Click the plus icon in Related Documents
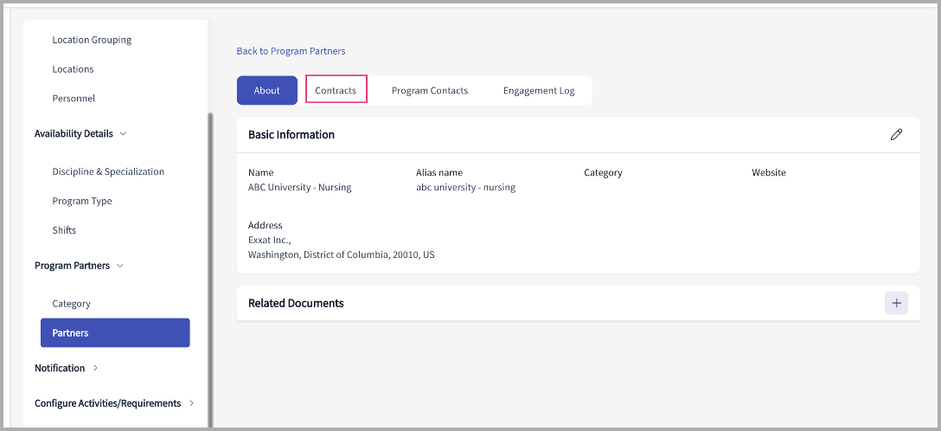This screenshot has height=431, width=941. [x=896, y=303]
